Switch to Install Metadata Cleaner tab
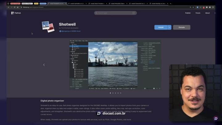 [117, 3]
